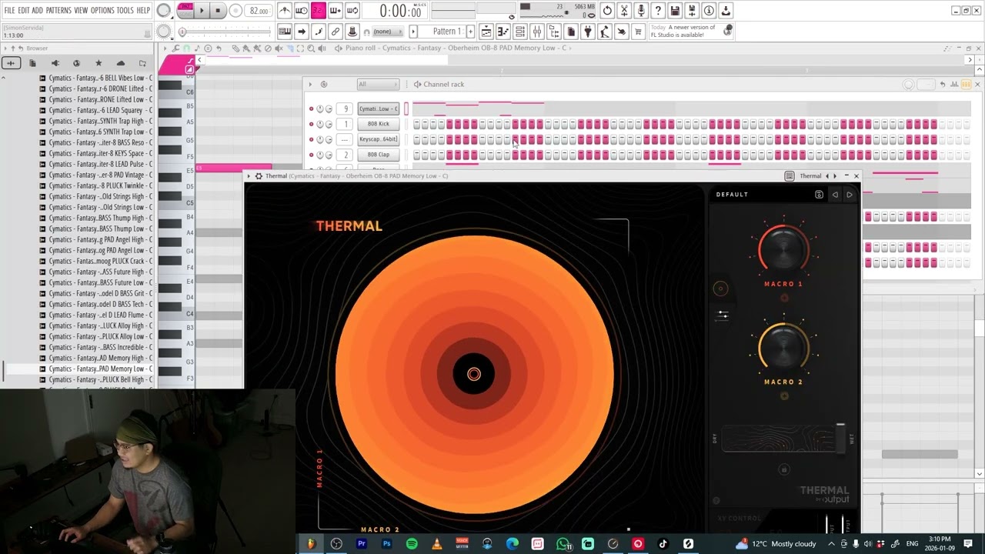985x554 pixels.
Task: Click the help question mark icon
Action: click(x=658, y=11)
